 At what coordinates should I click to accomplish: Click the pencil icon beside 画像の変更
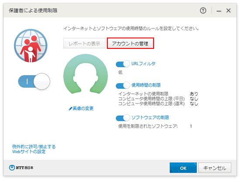pyautogui.click(x=70, y=109)
